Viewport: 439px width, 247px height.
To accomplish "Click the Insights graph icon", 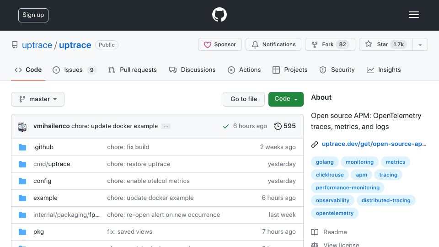I will pos(370,70).
